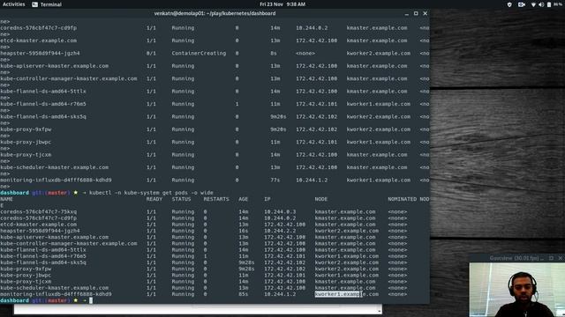Click the 77s age value
The image size is (565, 317).
pyautogui.click(x=275, y=180)
